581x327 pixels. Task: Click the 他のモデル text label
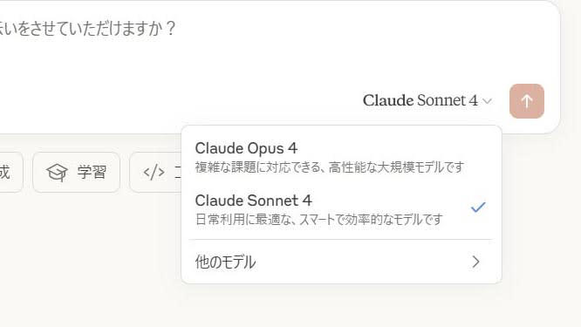[225, 262]
